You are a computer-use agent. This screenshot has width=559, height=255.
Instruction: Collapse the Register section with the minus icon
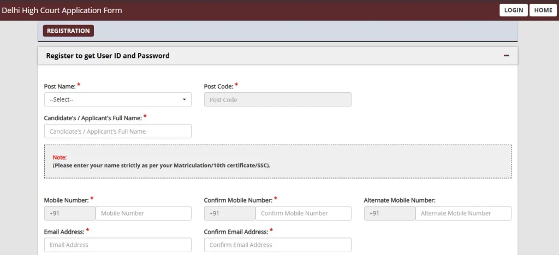point(506,56)
